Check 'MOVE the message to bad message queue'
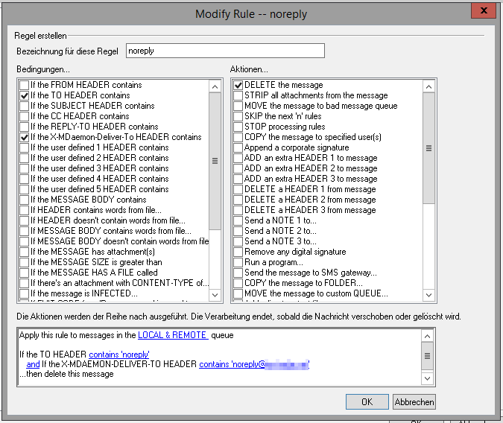503x423 pixels. pyautogui.click(x=238, y=106)
